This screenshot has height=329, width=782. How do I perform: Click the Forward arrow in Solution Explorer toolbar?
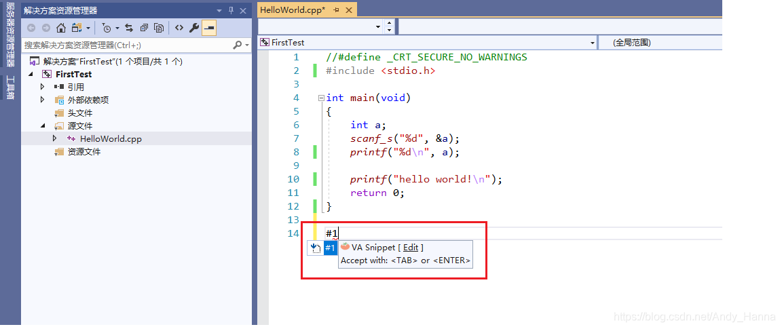tap(46, 28)
